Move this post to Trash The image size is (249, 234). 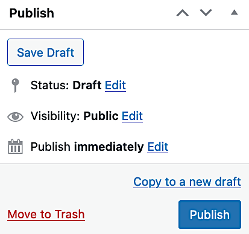click(46, 214)
